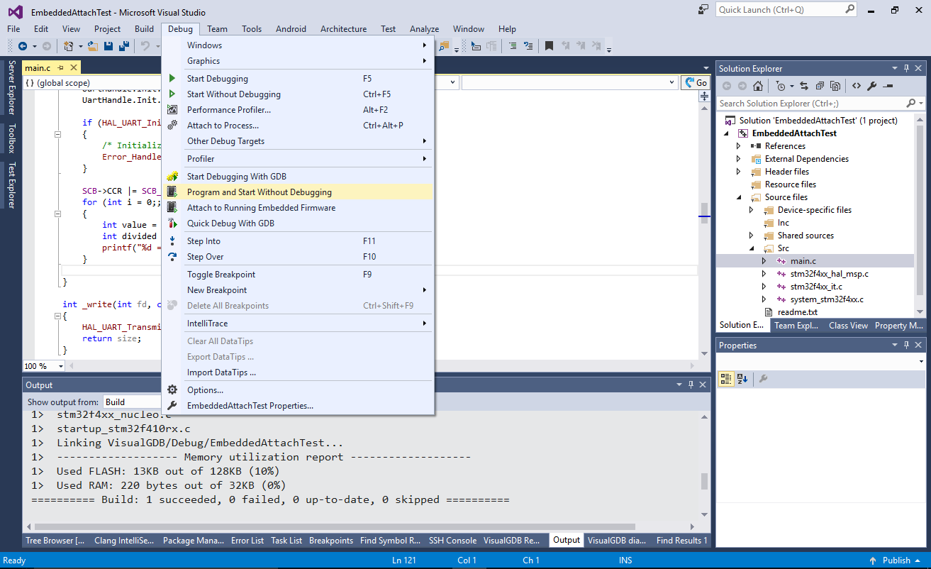Collapse the Source files folder
The image size is (931, 569).
(738, 197)
